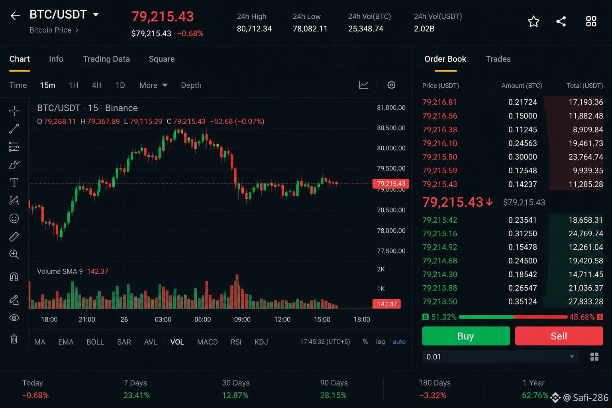Toggle the VOL indicator
This screenshot has height=408, width=612.
pyautogui.click(x=177, y=342)
